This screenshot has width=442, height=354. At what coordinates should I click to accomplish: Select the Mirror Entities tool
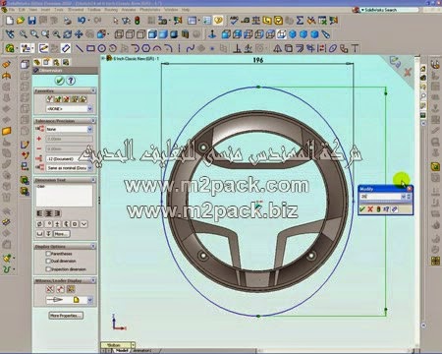278,48
